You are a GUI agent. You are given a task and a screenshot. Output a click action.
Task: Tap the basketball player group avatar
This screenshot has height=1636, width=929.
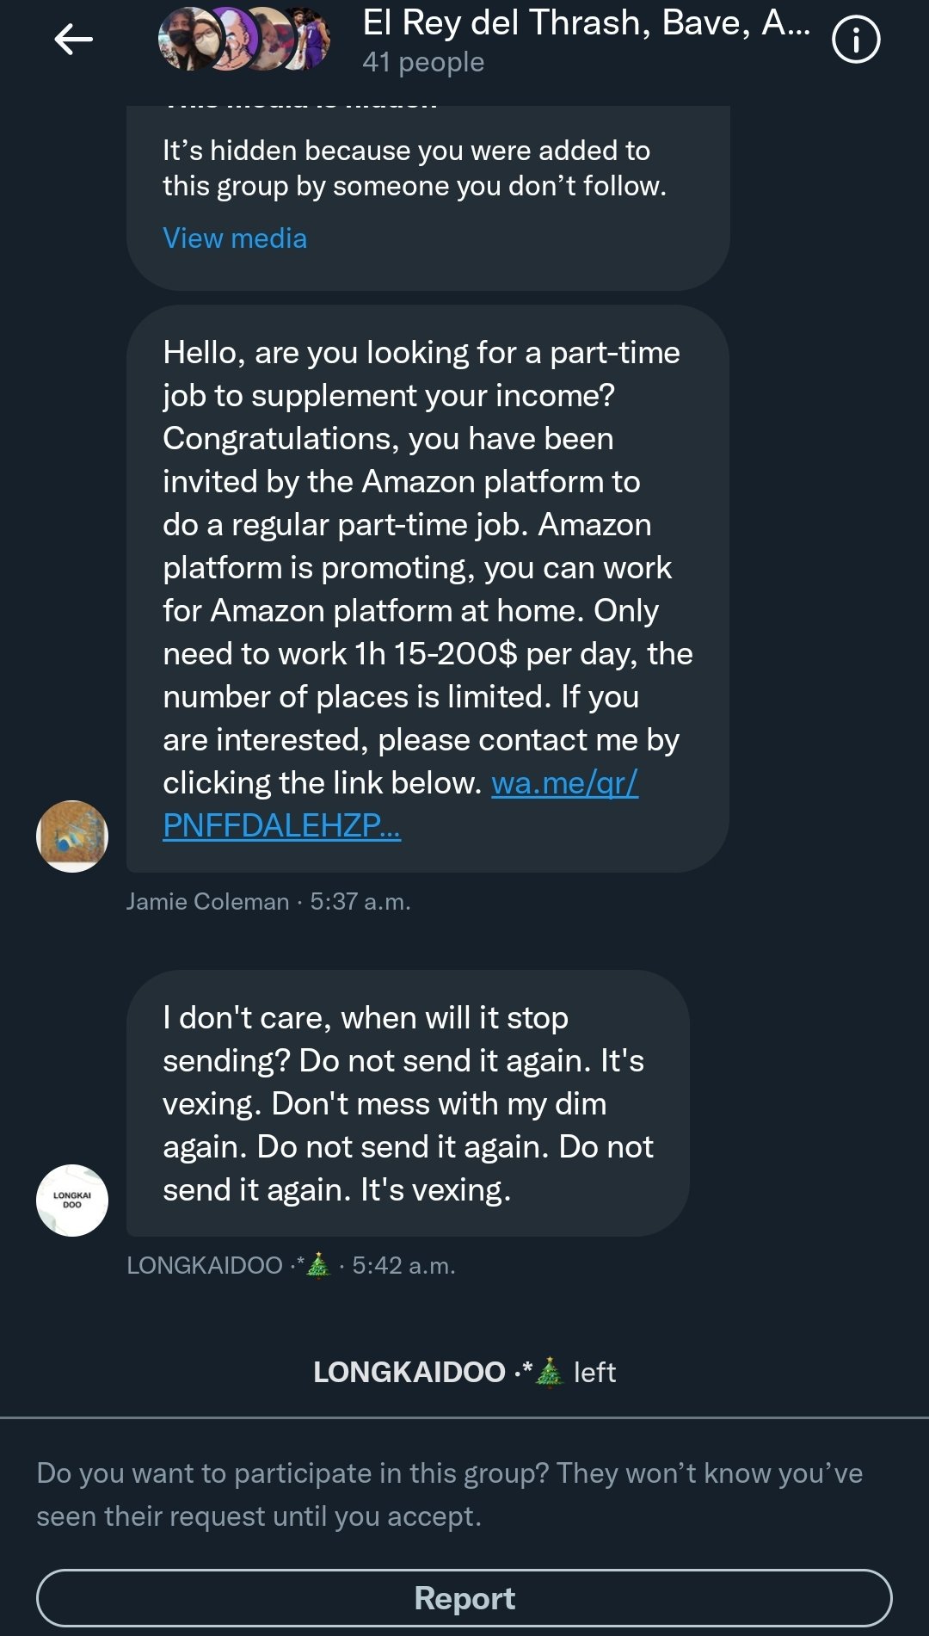[310, 40]
